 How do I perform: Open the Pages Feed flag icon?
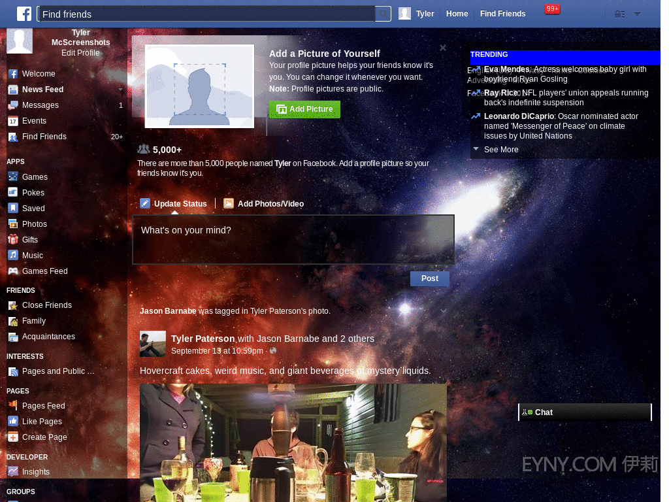pyautogui.click(x=13, y=405)
